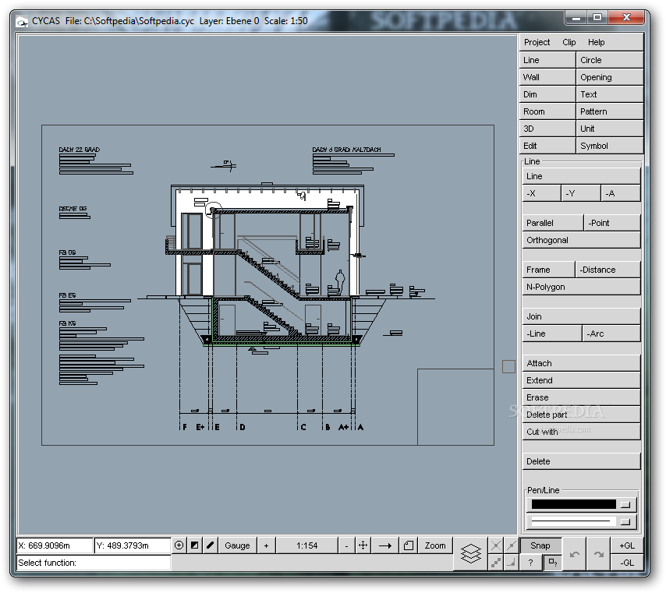The height and width of the screenshot is (593, 666).
Task: Click the plus zoom-in button
Action: click(266, 545)
